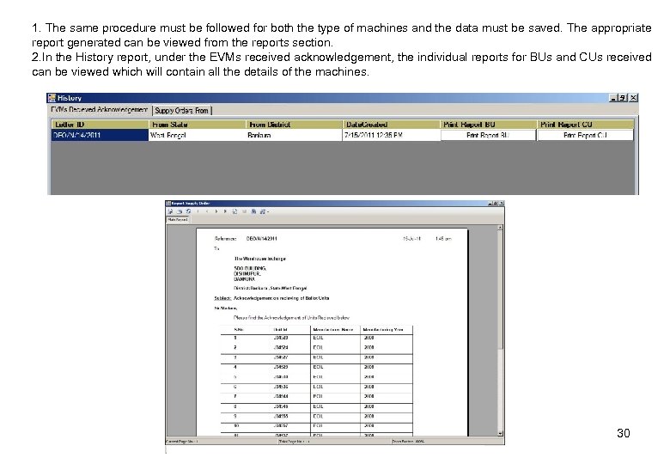Click the report viewer vertical scrollbar thumb
Screen dimensions: 670x464
pos(500,290)
